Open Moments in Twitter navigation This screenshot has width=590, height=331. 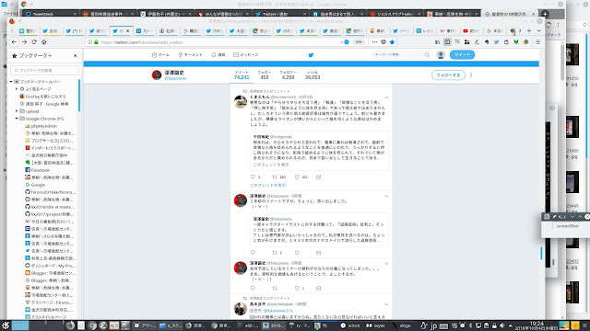tap(191, 55)
